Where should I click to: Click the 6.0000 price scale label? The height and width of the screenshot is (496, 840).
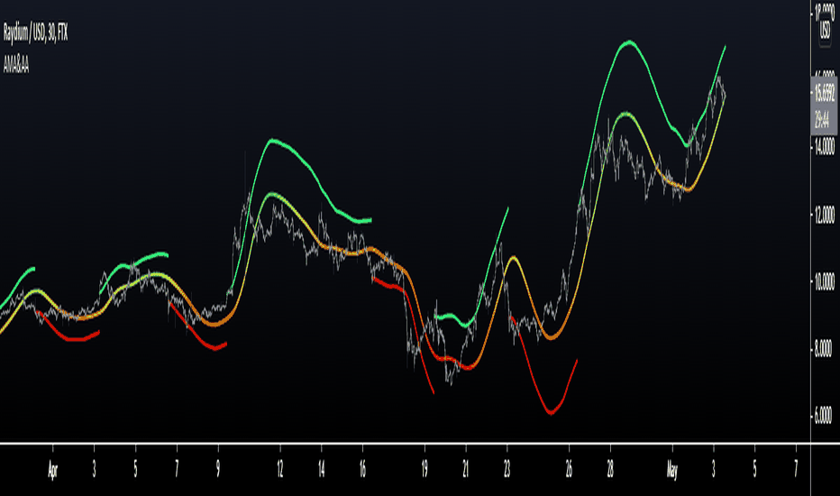pos(824,415)
